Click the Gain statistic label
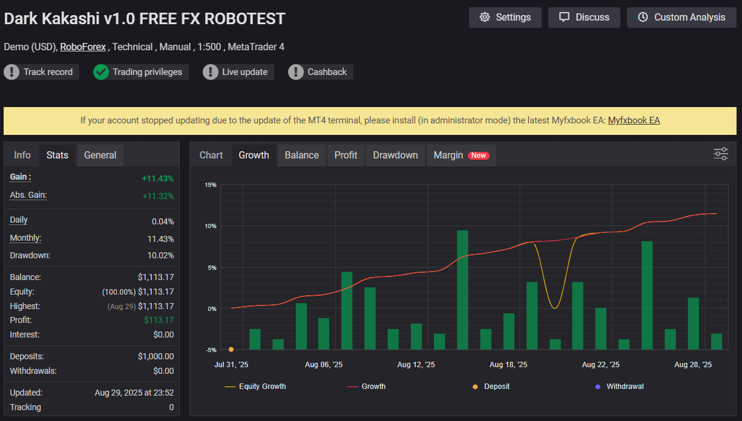Screen dimensions: 742x421 [21, 177]
